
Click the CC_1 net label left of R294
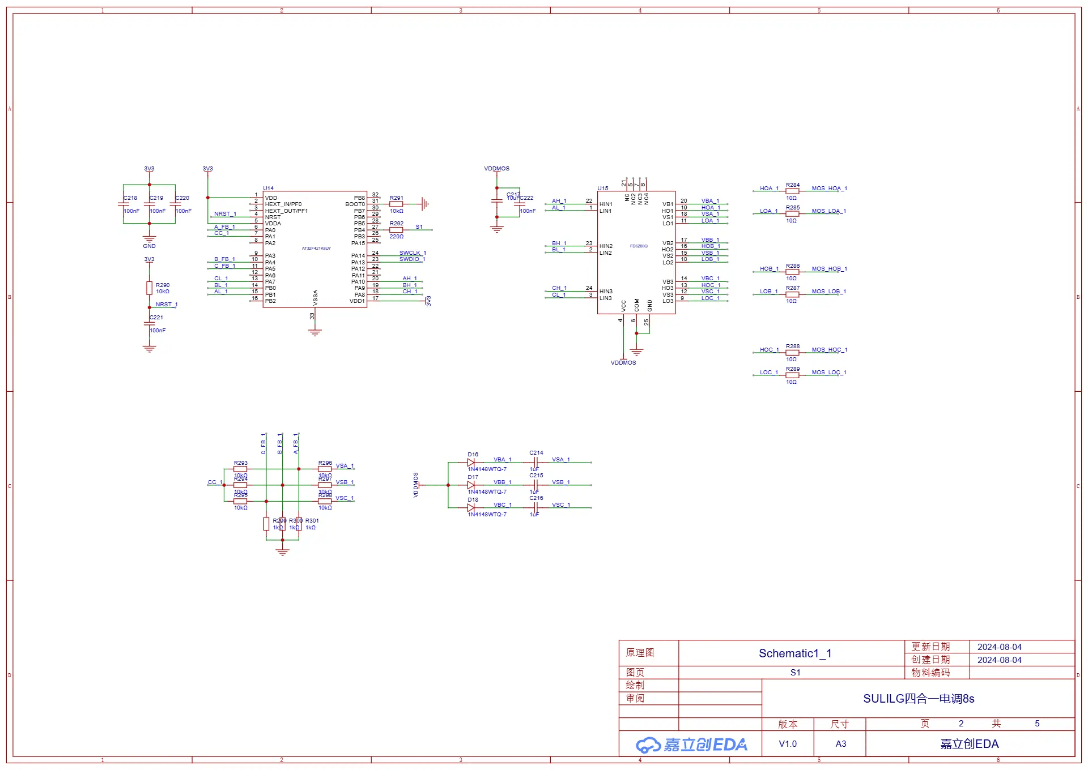click(x=215, y=482)
